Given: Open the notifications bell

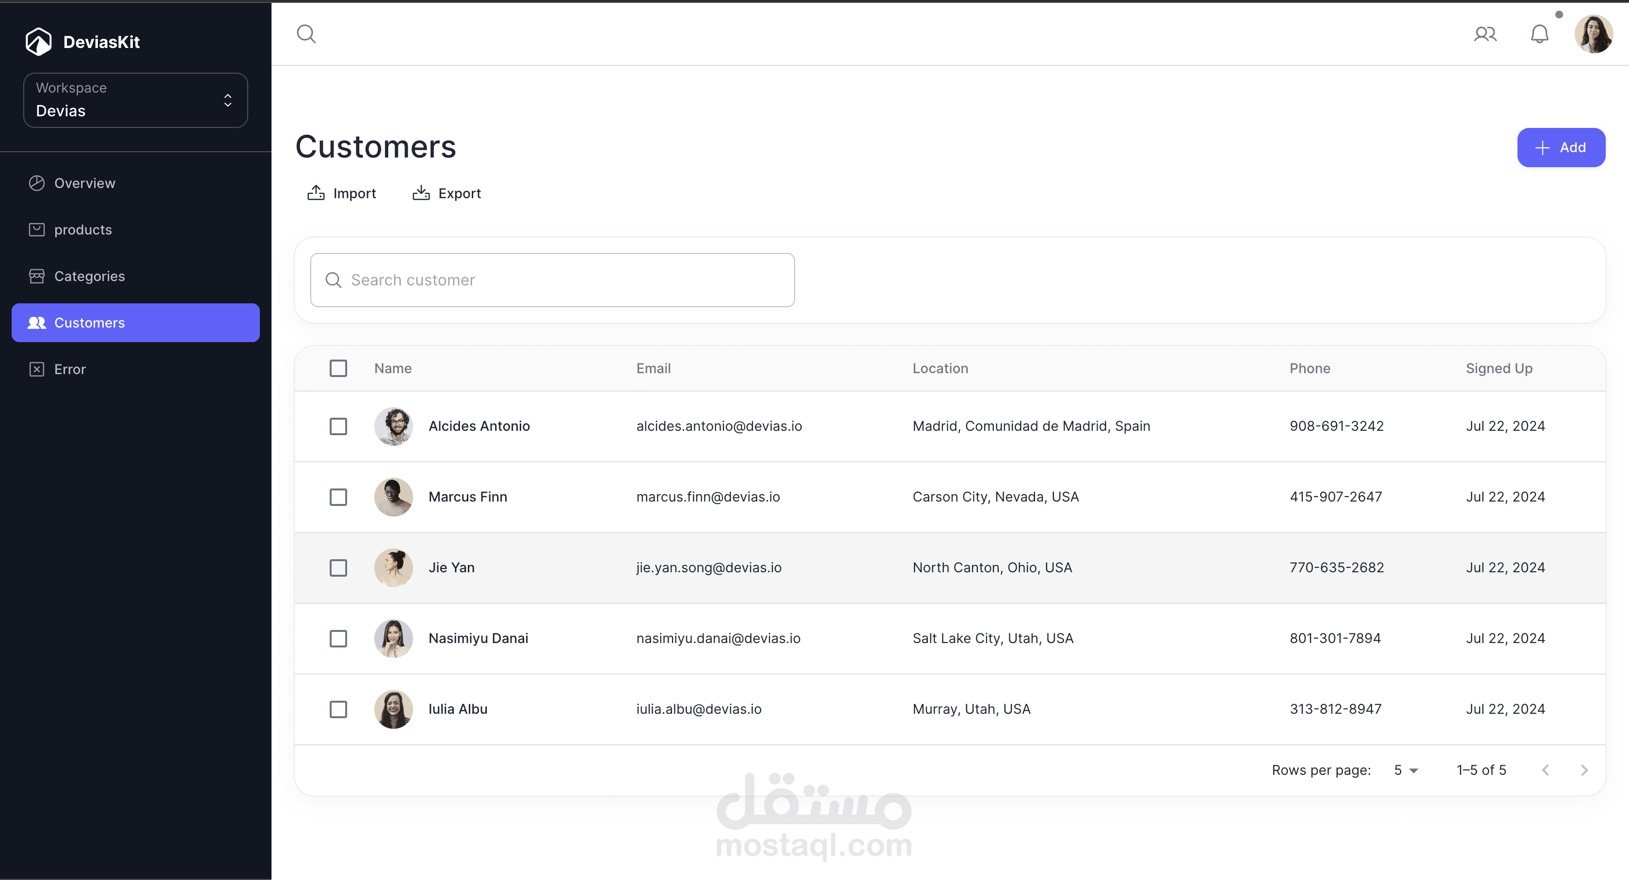Looking at the screenshot, I should pyautogui.click(x=1539, y=33).
